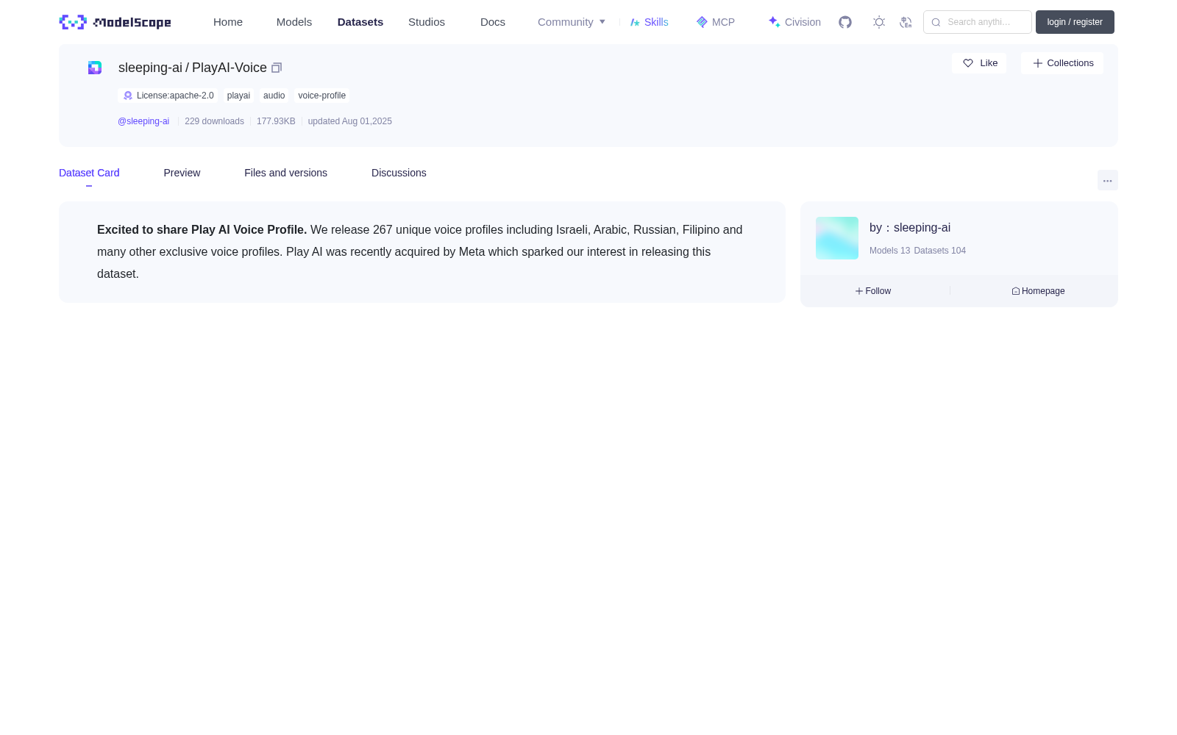1177x735 pixels.
Task: Focus the Search anything input field
Action: (x=978, y=22)
